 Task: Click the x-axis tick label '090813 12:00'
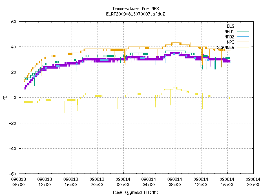(x=44, y=182)
